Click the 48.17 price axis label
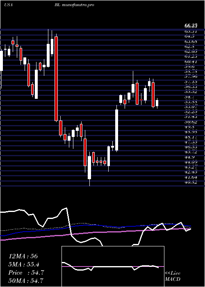The image size is (205, 287). tap(191, 137)
